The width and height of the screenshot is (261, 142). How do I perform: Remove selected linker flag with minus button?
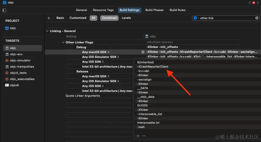pos(144,136)
